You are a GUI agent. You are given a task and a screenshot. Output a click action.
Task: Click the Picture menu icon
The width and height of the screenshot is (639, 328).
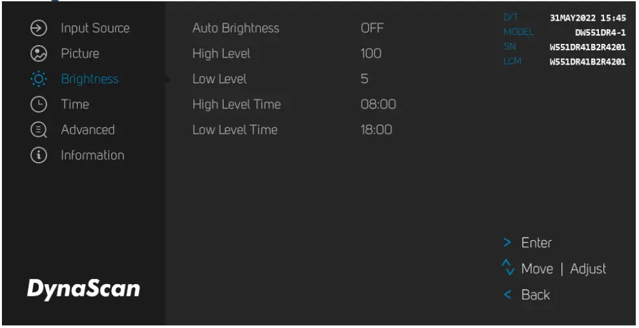[39, 54]
